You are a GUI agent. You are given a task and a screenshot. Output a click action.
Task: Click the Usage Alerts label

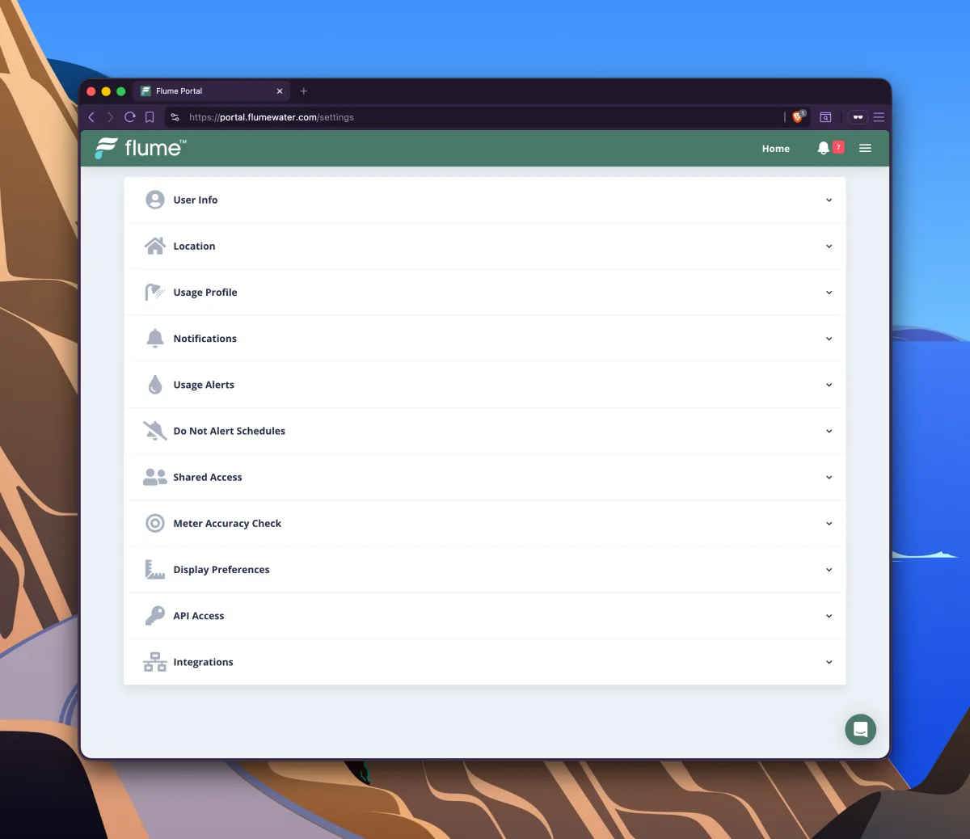pyautogui.click(x=204, y=385)
